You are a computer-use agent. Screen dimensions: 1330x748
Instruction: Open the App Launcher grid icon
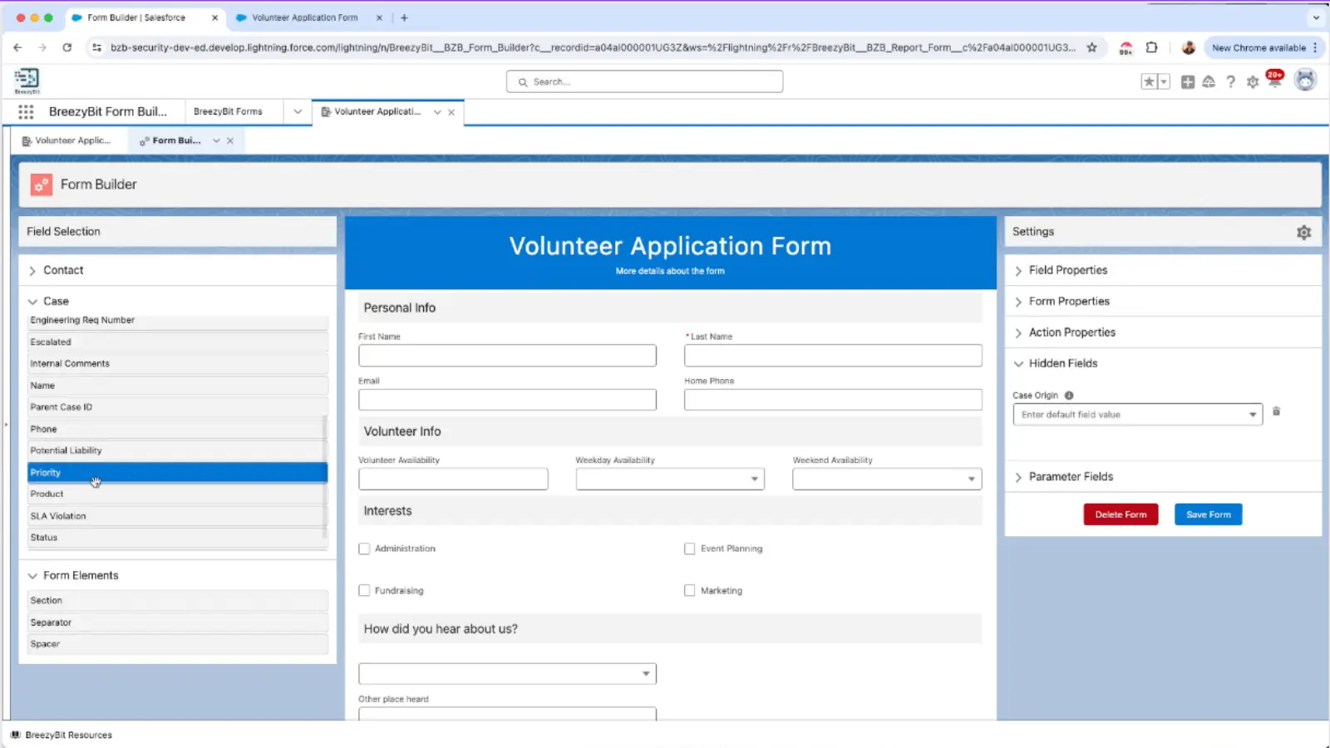[26, 111]
